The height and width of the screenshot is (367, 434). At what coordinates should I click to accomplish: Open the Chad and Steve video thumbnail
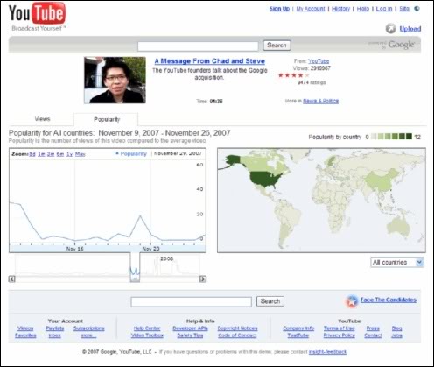pos(115,80)
